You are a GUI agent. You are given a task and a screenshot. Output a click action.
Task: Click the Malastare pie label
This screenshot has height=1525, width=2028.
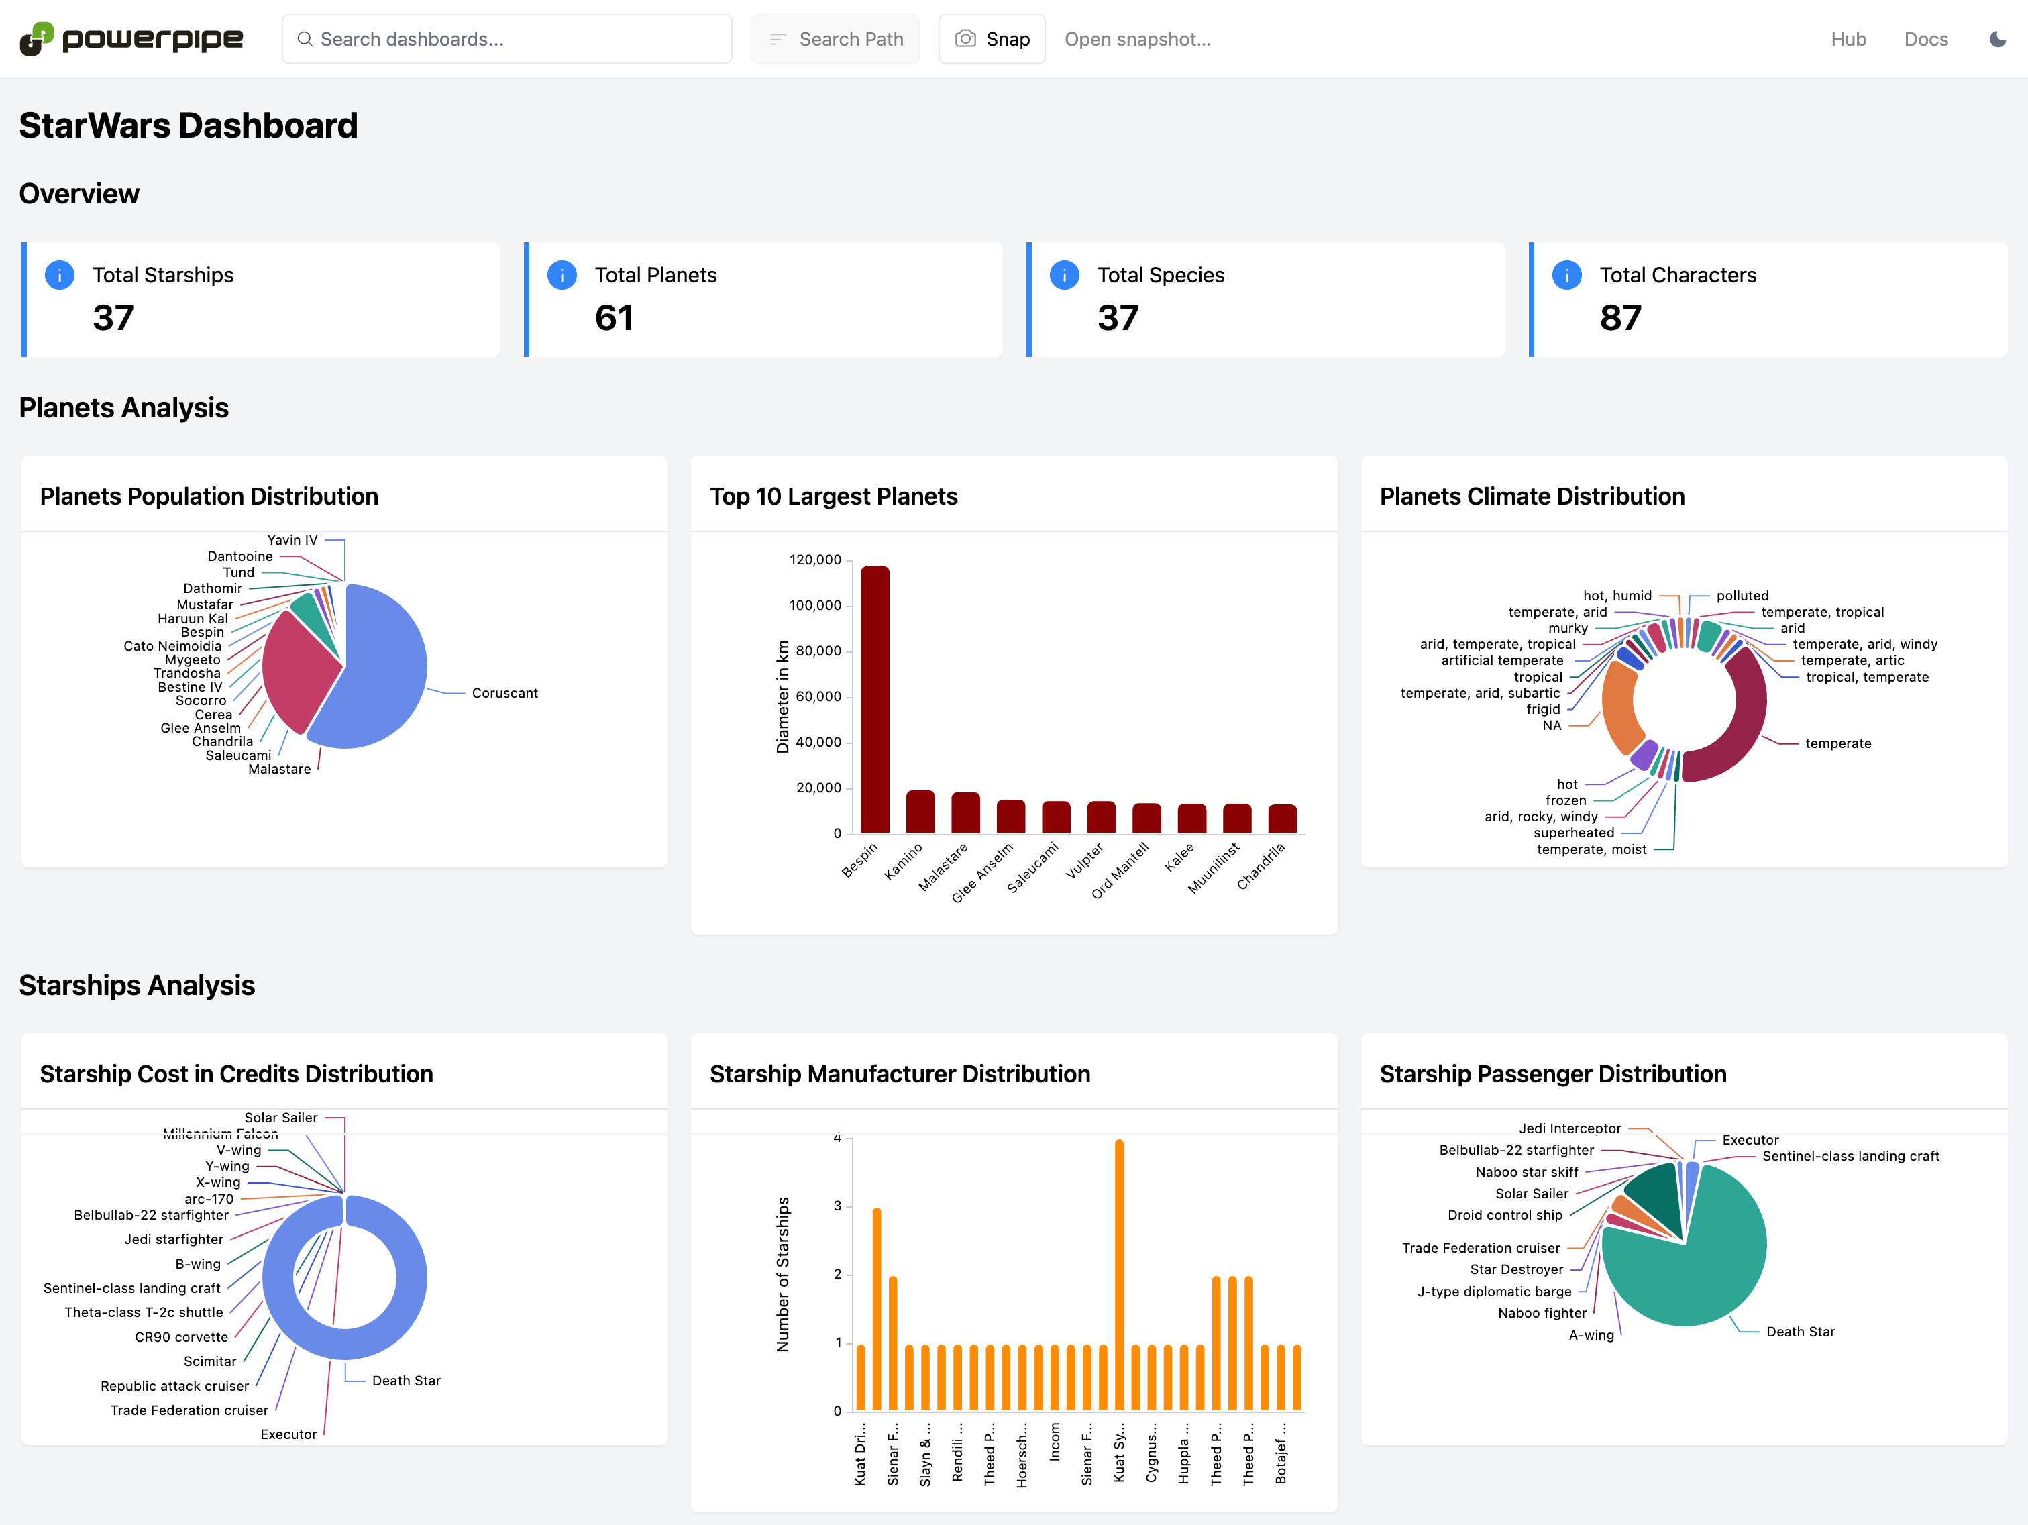click(280, 770)
